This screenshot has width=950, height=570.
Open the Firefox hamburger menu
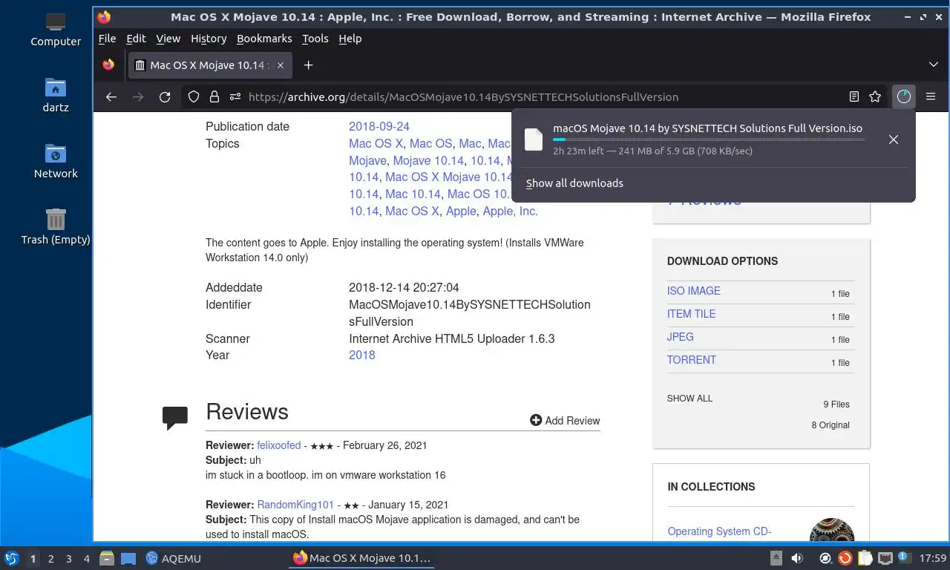[x=931, y=96]
